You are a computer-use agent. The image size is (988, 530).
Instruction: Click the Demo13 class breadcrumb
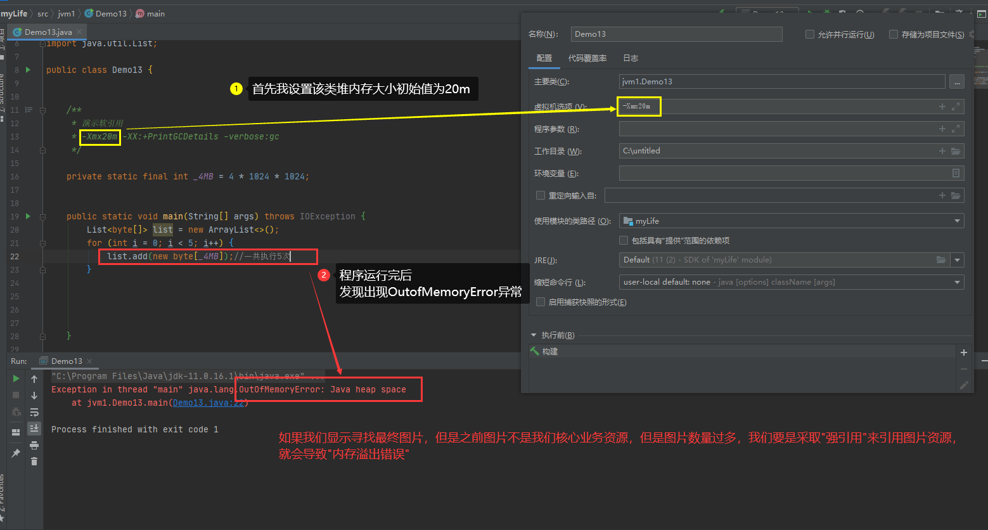(105, 13)
